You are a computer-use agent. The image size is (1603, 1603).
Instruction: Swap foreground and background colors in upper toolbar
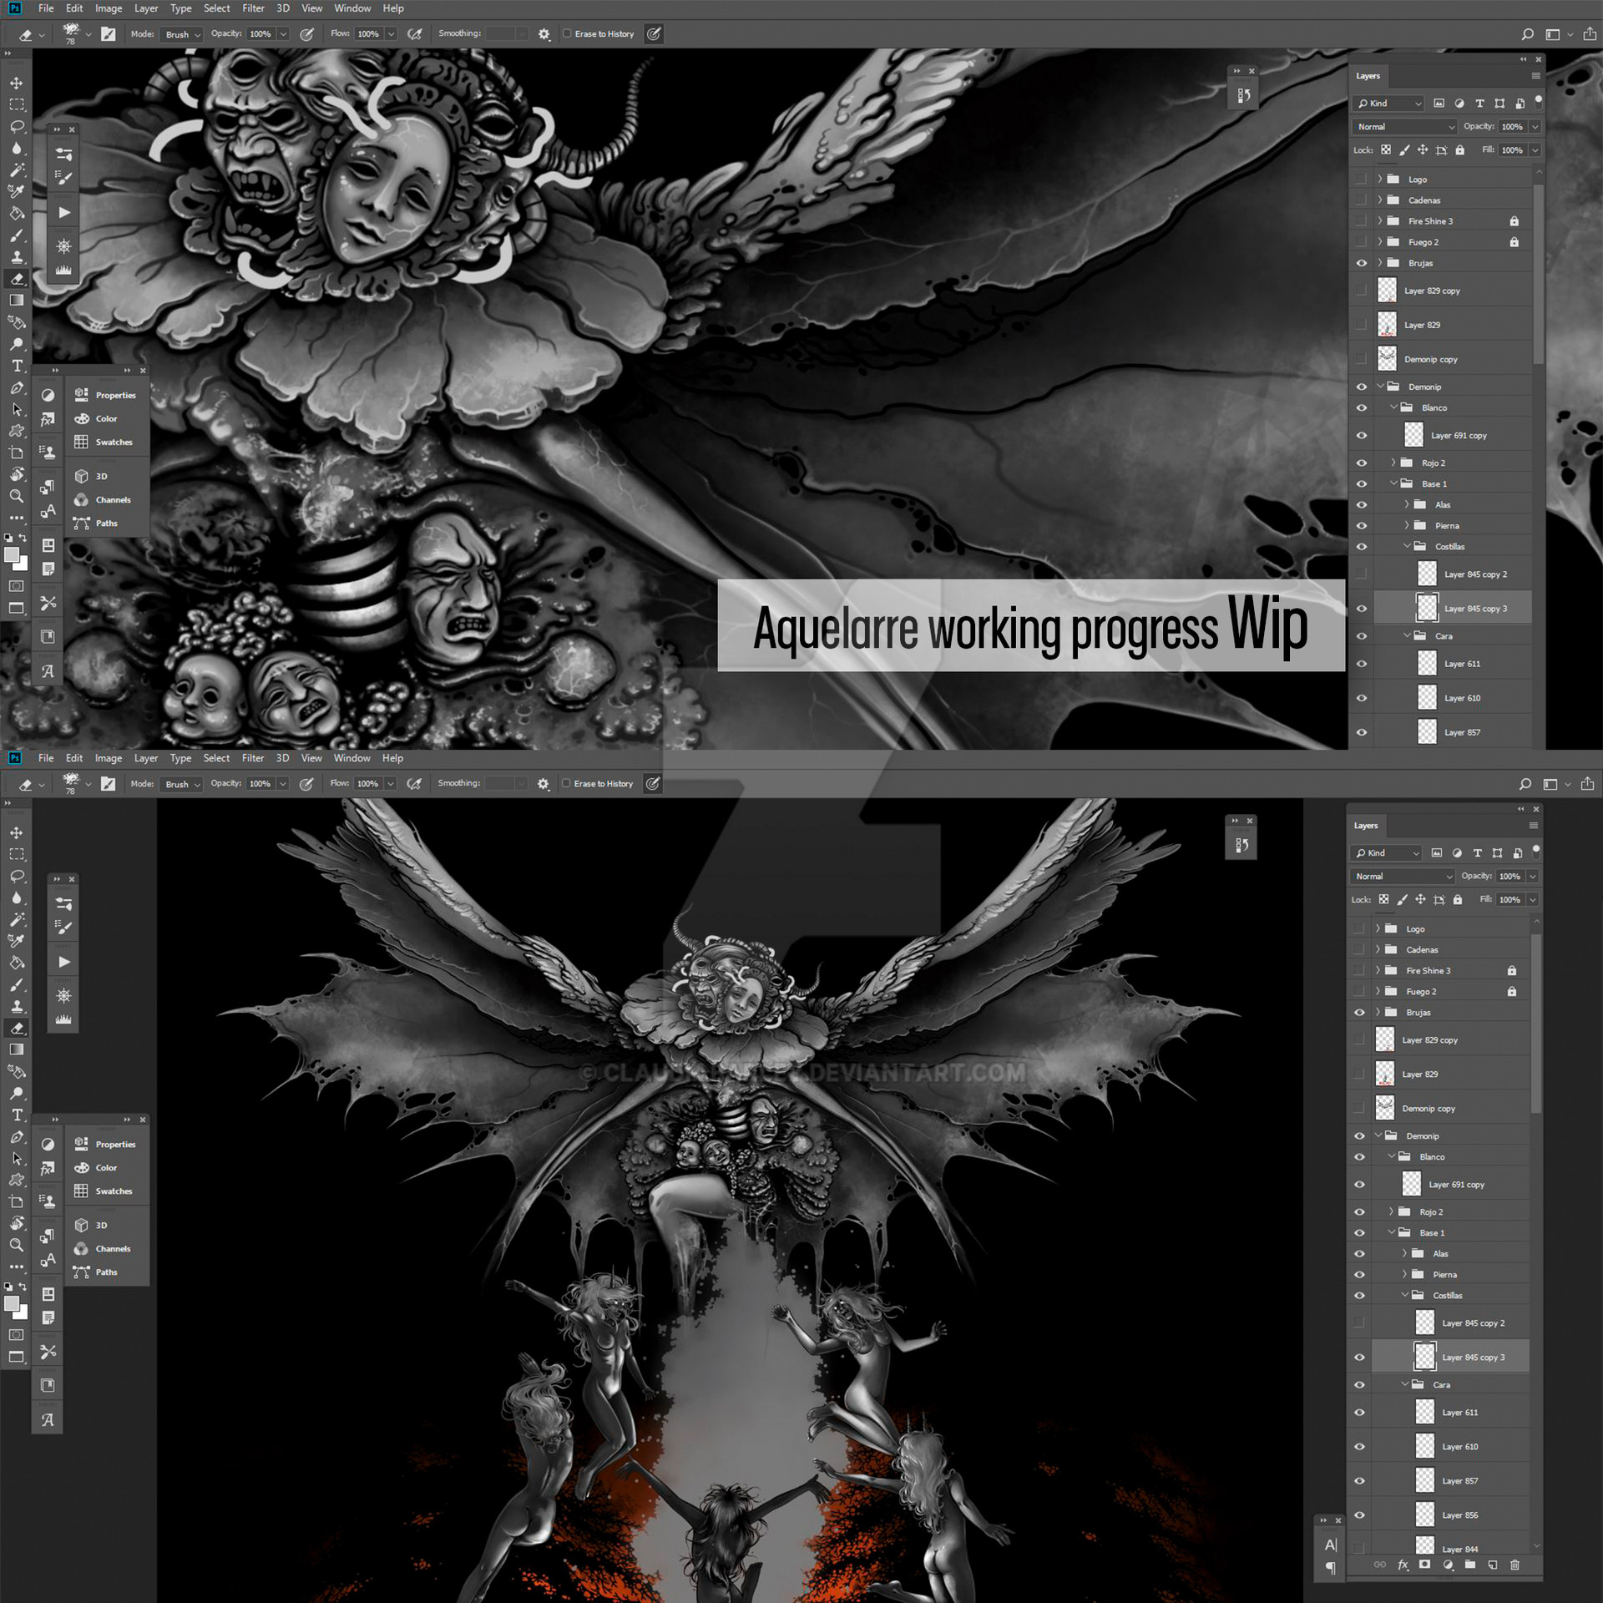(x=23, y=538)
